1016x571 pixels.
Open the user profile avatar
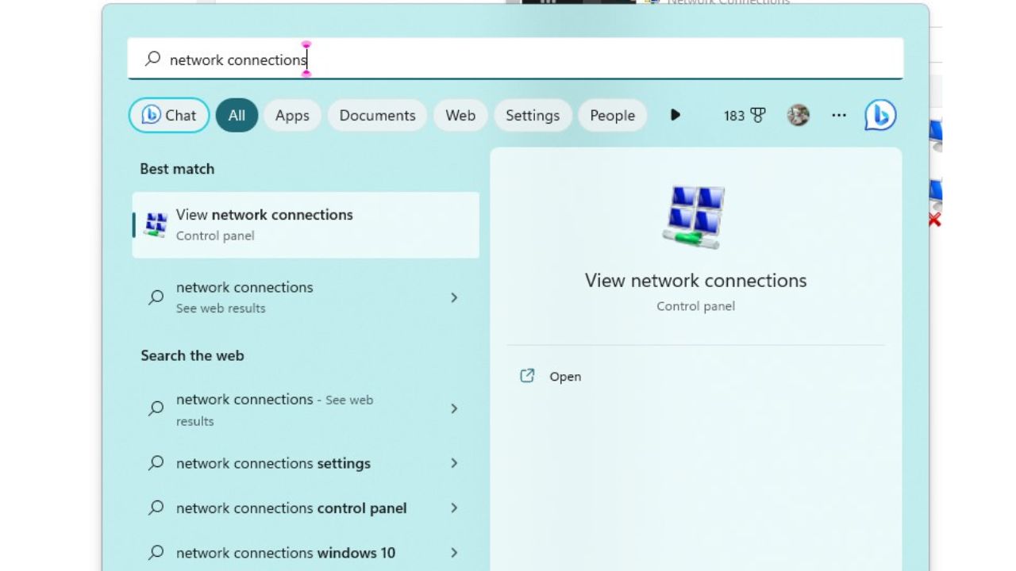pyautogui.click(x=798, y=115)
